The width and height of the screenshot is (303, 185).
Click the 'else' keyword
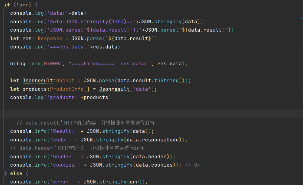tap(16, 173)
